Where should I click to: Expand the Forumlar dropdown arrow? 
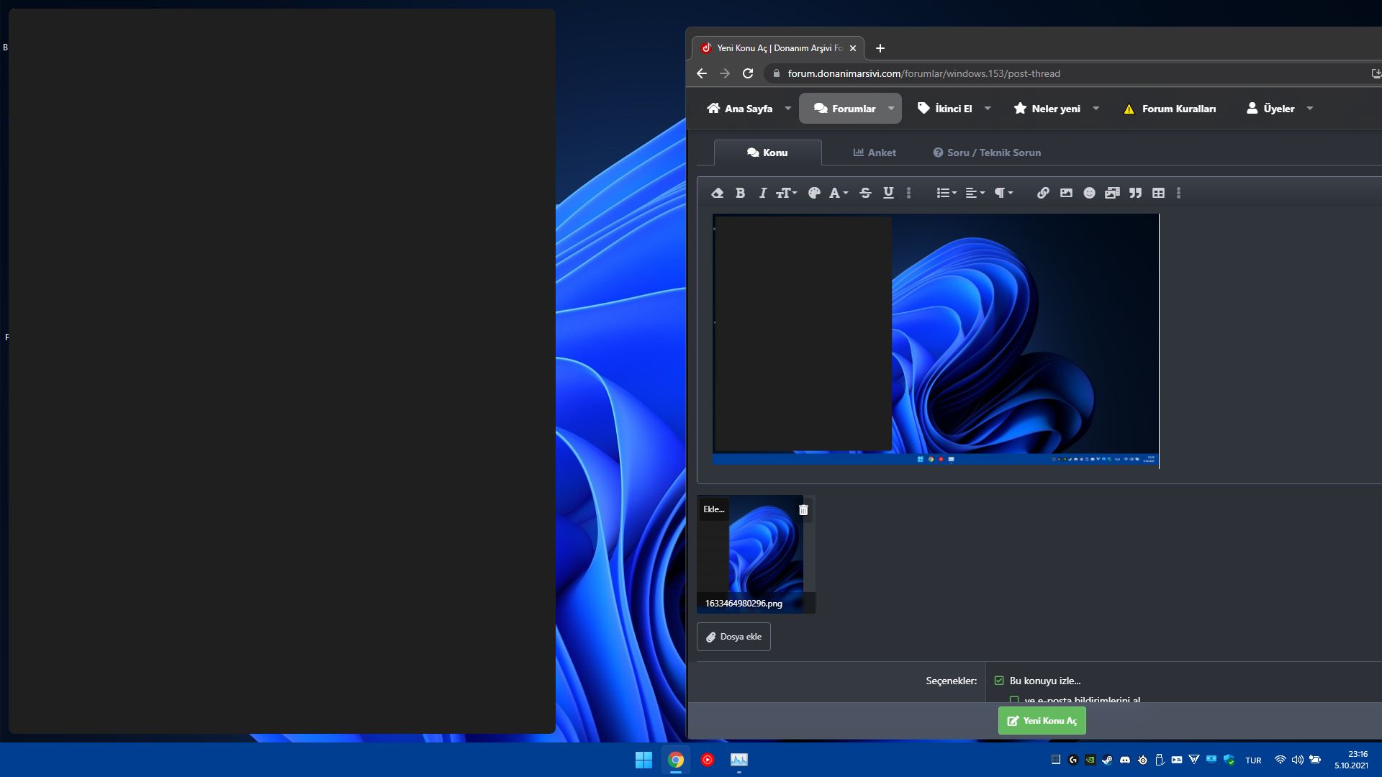point(891,109)
